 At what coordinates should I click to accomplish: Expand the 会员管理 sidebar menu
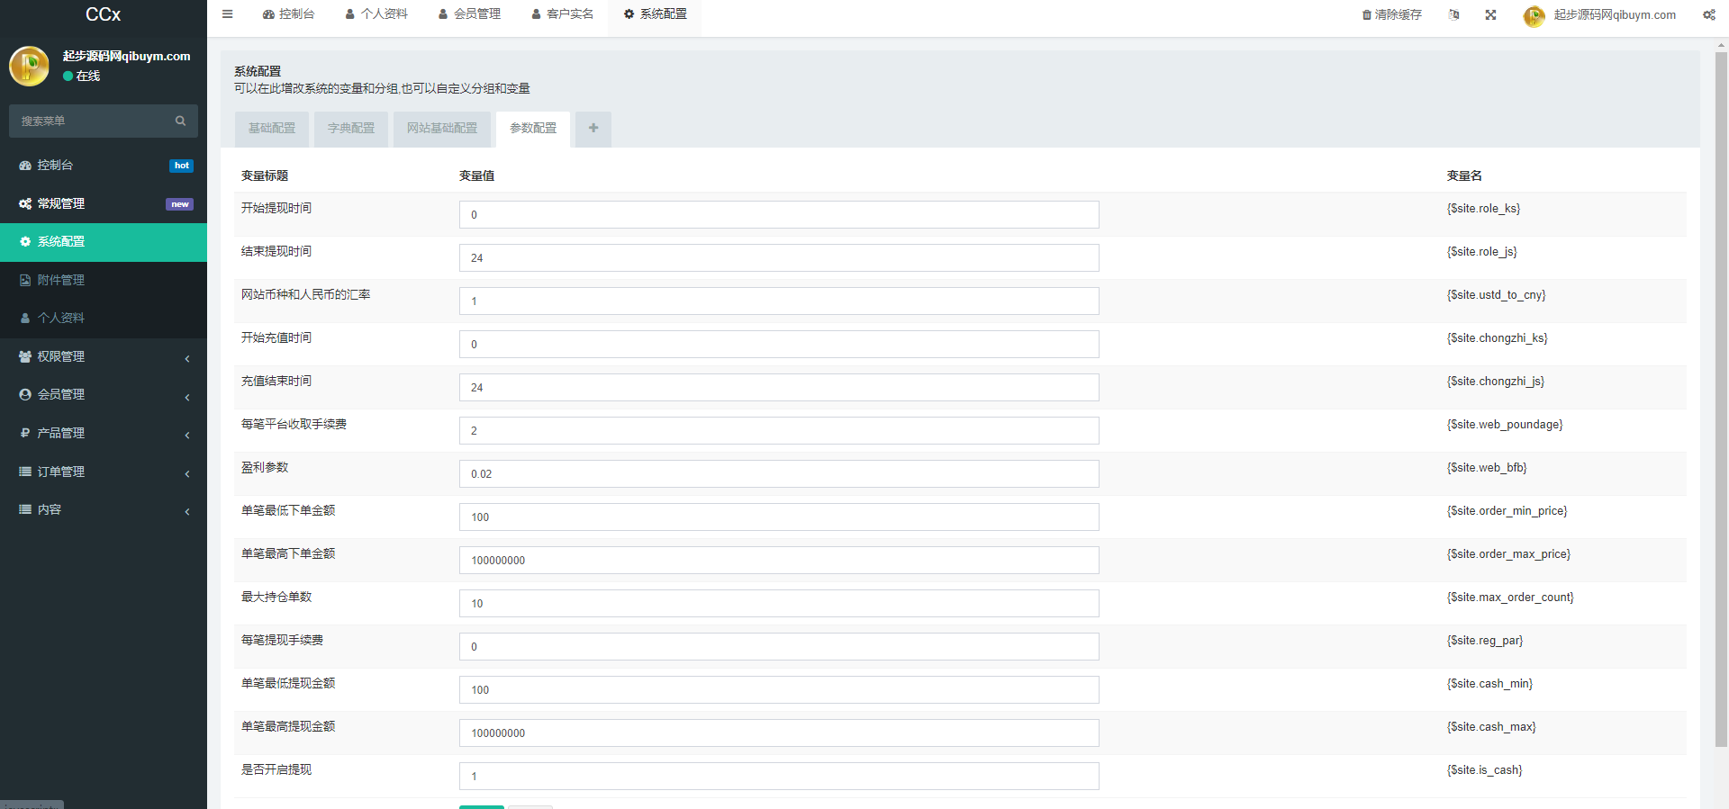pos(103,395)
